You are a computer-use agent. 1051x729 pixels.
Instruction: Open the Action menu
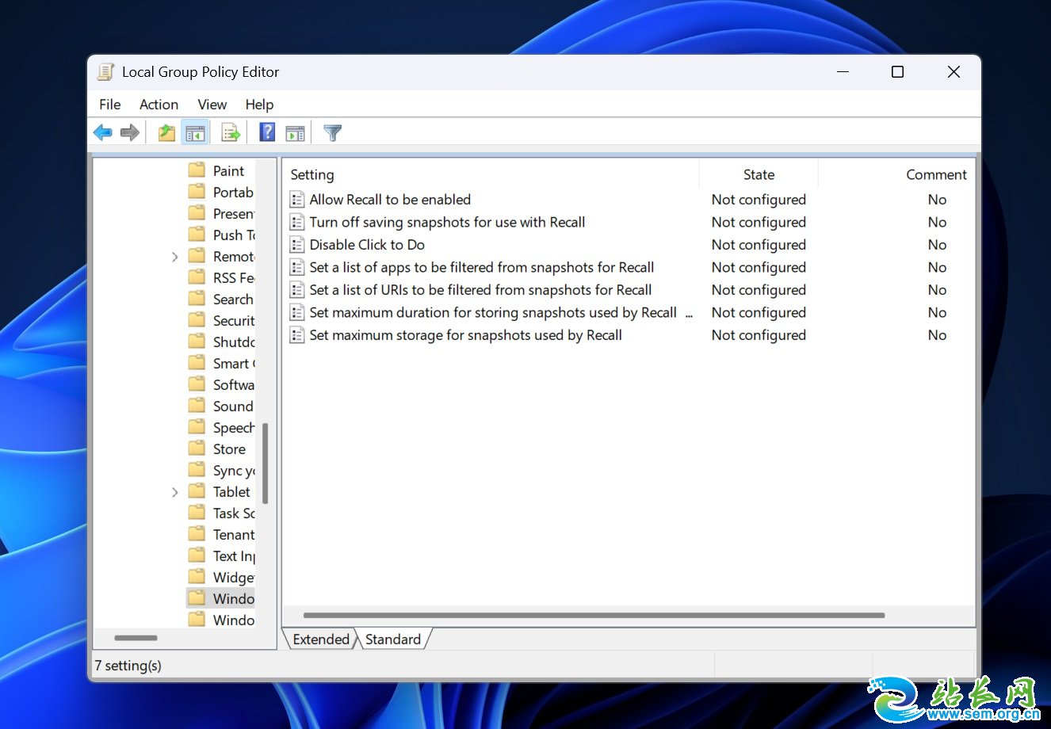(159, 104)
